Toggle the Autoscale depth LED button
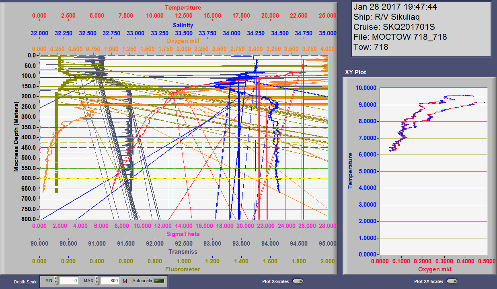The image size is (497, 289). point(159,281)
